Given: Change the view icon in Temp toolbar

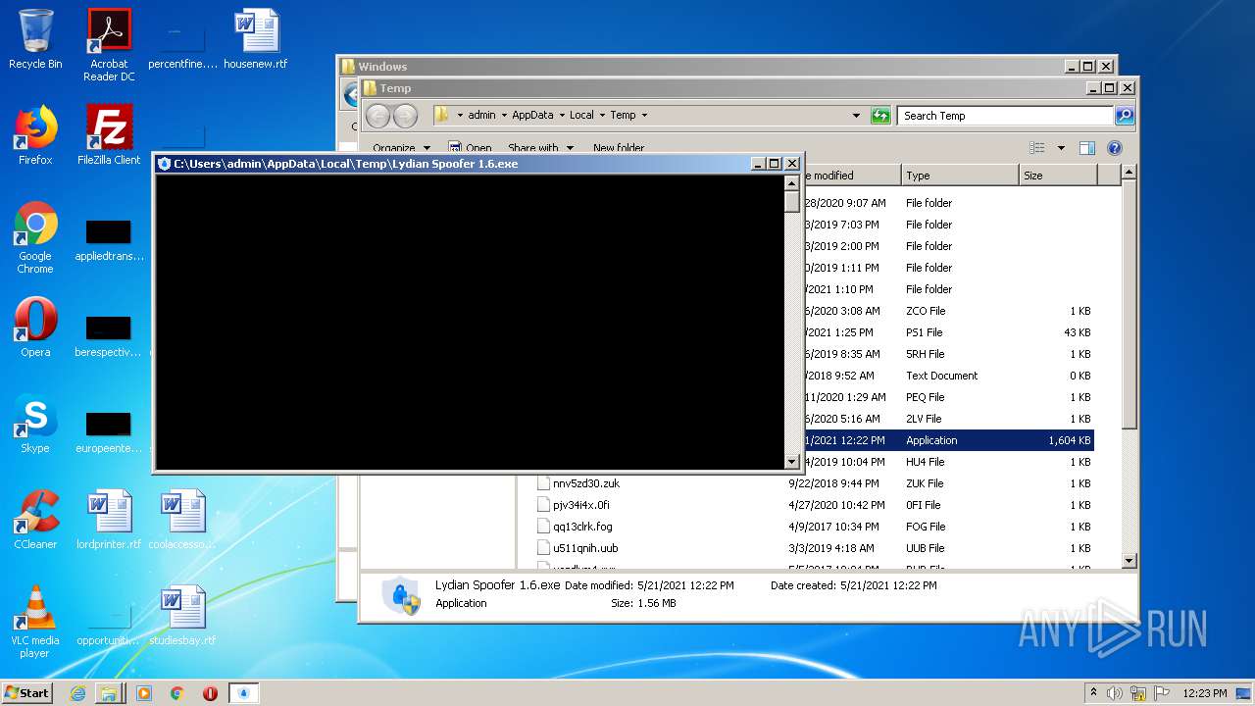Looking at the screenshot, I should [x=1037, y=148].
